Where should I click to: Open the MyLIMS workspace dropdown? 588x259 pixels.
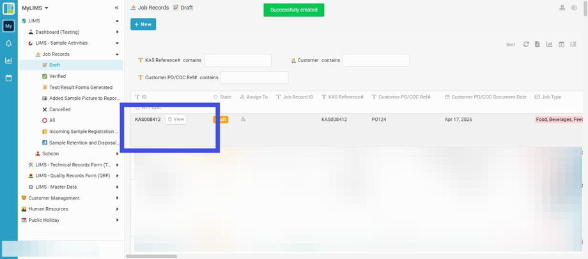[35, 8]
